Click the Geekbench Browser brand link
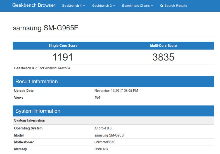Image resolution: width=220 pixels, height=154 pixels. (x=34, y=5)
